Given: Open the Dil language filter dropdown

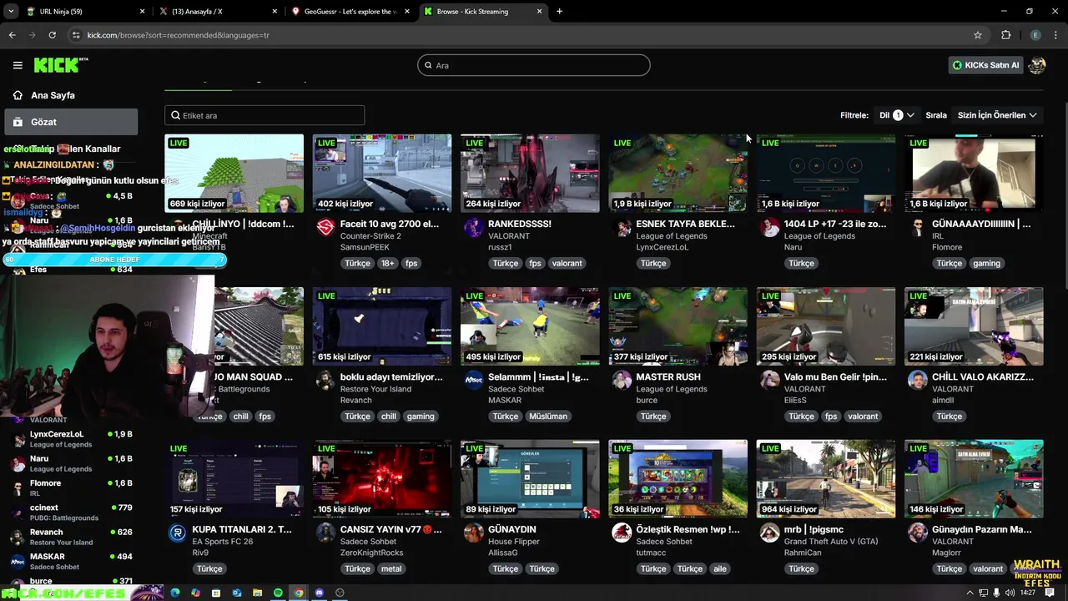Looking at the screenshot, I should tap(896, 115).
